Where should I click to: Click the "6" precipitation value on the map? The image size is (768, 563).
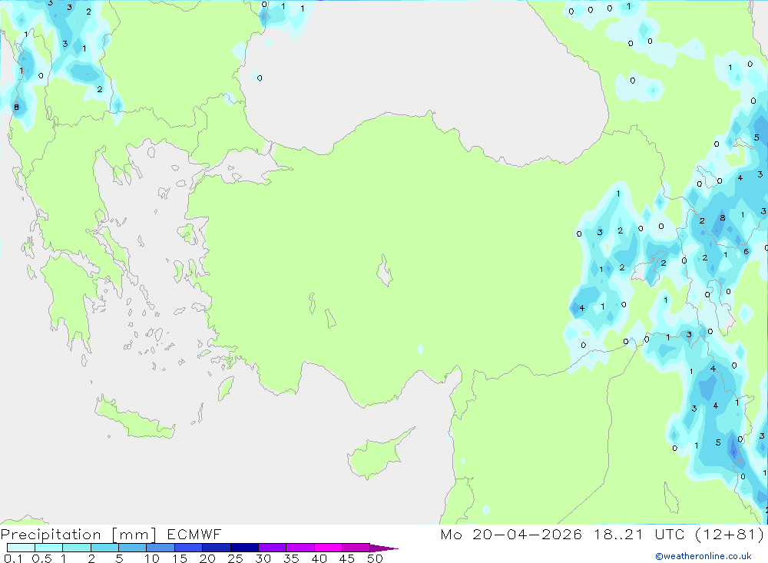click(746, 251)
